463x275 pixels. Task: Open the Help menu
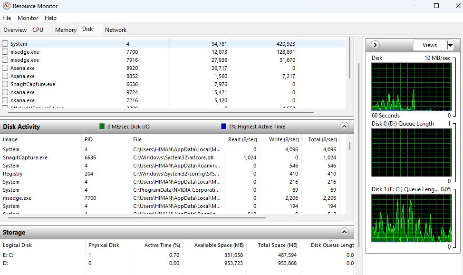pyautogui.click(x=50, y=18)
